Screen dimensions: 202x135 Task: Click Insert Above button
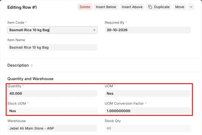[132, 7]
